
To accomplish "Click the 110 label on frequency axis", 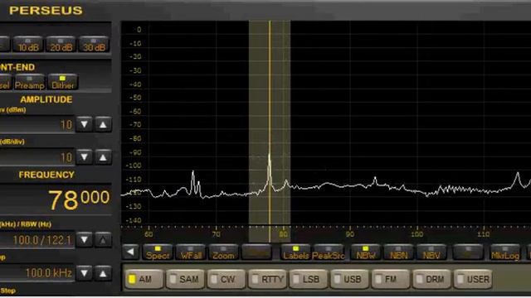I will [x=484, y=234].
